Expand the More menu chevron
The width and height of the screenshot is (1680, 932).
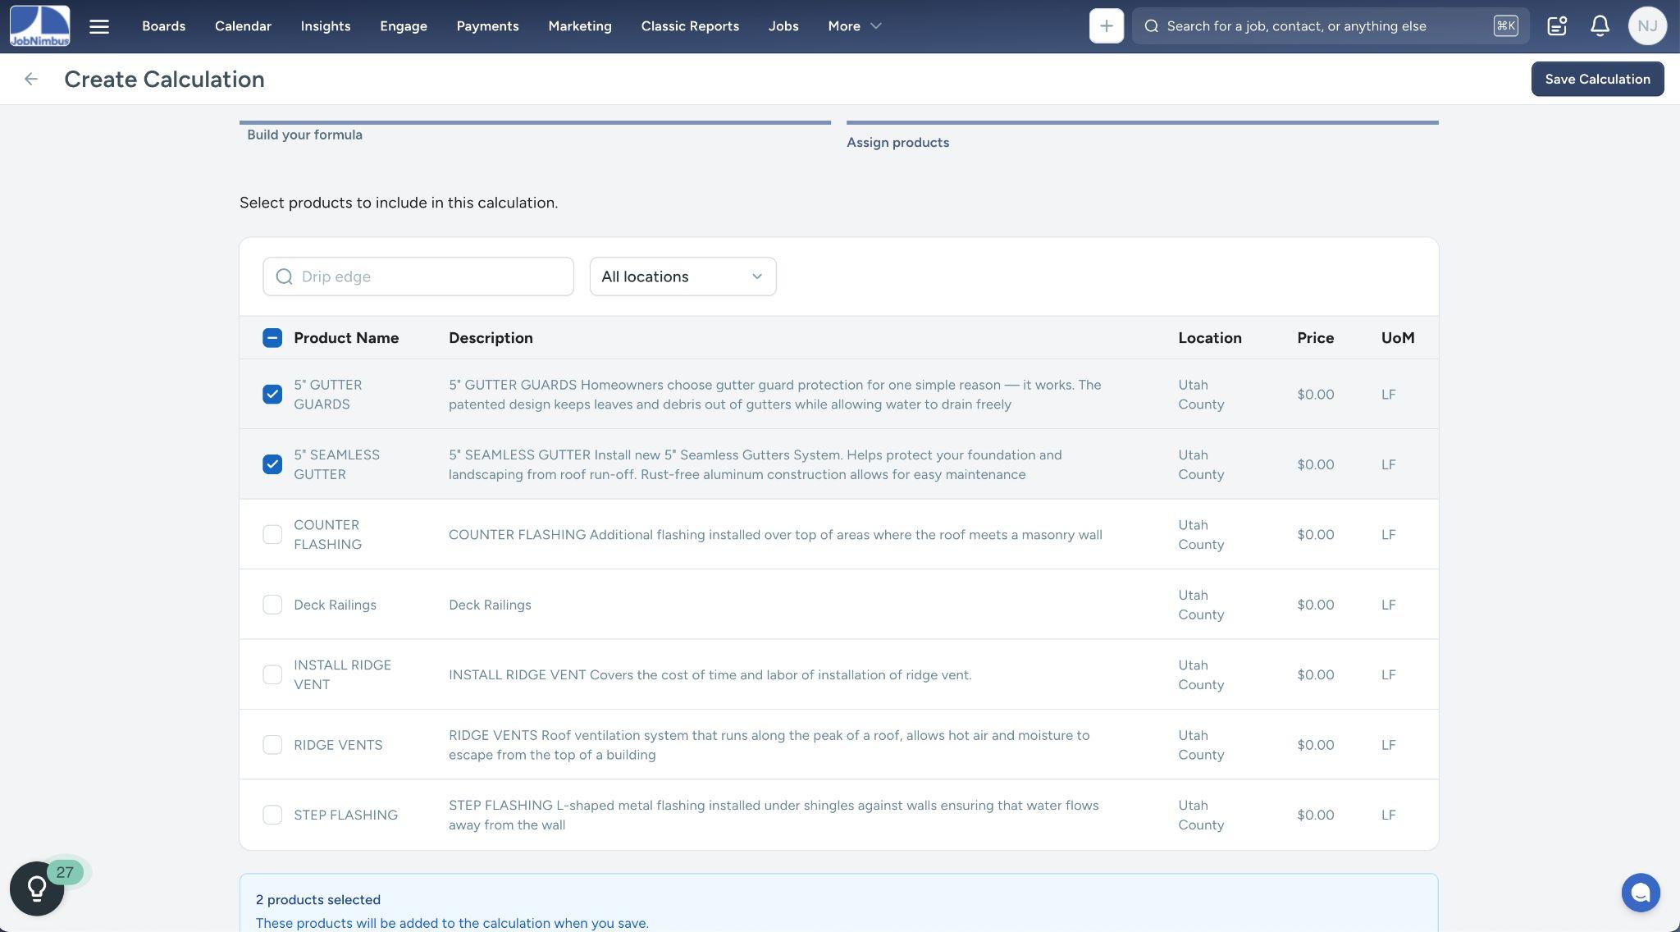875,26
